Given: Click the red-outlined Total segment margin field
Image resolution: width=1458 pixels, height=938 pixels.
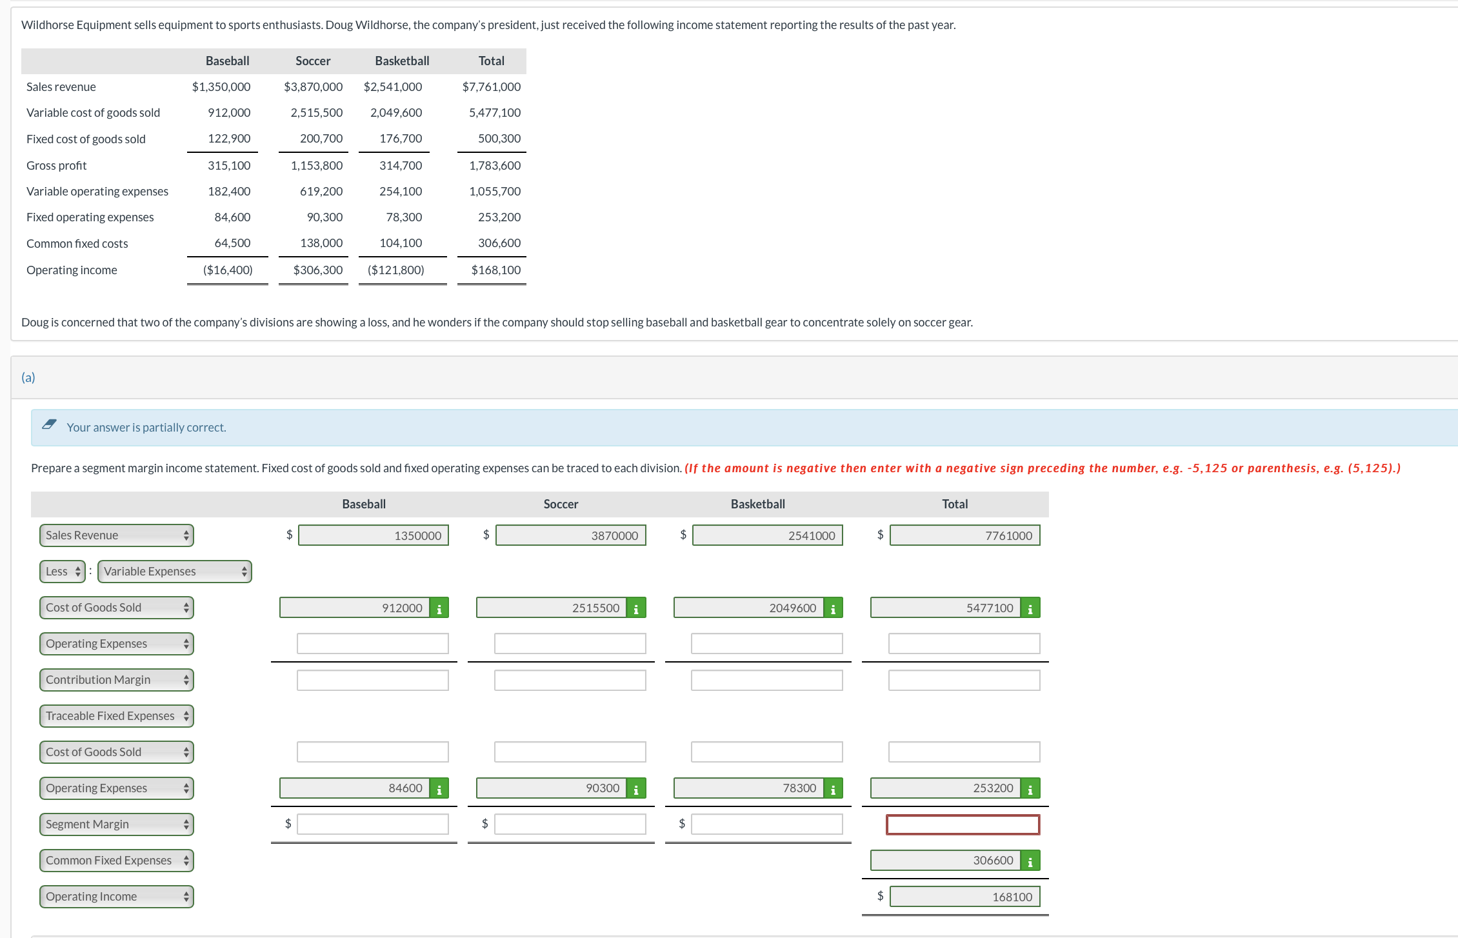Looking at the screenshot, I should pos(963,824).
